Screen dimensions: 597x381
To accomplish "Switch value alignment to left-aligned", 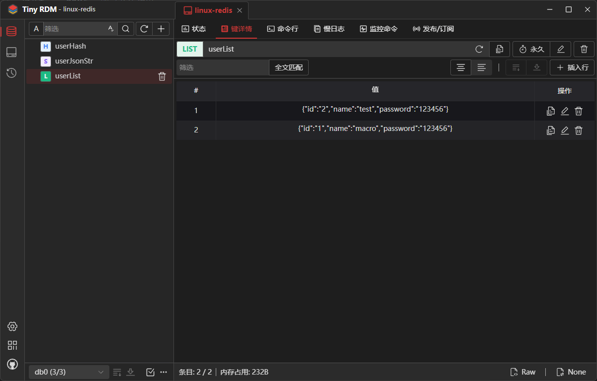I will pyautogui.click(x=481, y=67).
